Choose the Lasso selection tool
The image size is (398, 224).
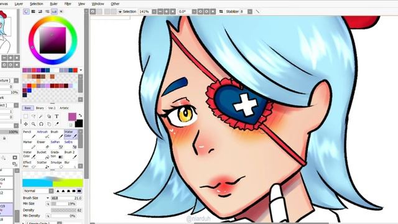click(x=33, y=116)
